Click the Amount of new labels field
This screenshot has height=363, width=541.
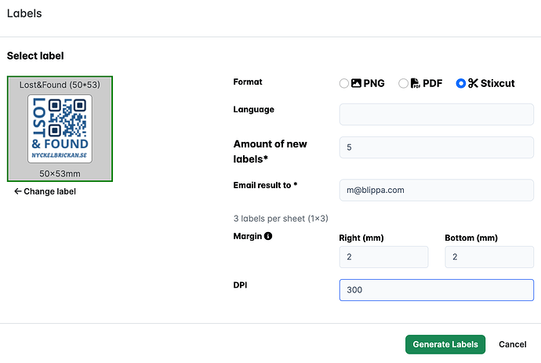[x=437, y=147]
